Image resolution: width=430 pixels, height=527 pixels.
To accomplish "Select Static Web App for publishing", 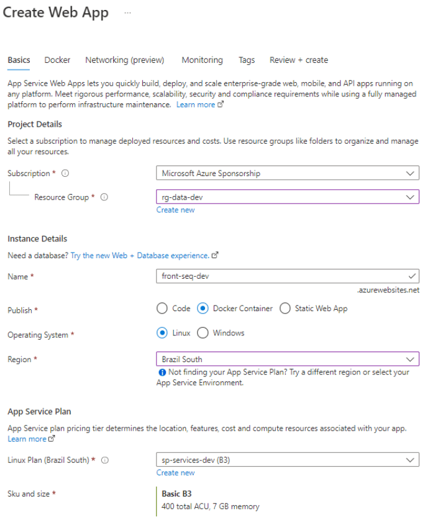I will (x=285, y=308).
